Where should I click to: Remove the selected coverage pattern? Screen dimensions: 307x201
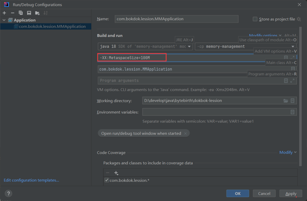coord(108,173)
